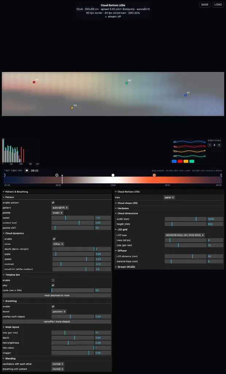Open the layout gaussian dropdown

click(x=59, y=312)
